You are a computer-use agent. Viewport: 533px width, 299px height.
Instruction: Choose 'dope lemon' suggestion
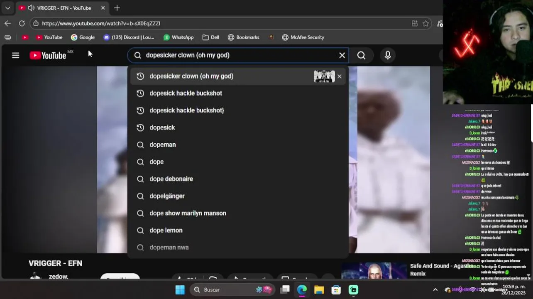[238, 230]
